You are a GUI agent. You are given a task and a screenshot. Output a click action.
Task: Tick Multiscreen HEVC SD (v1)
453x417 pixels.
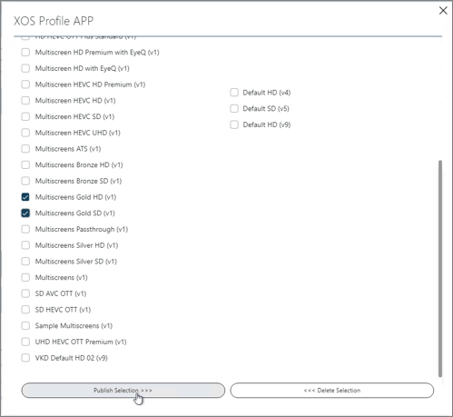pos(25,116)
